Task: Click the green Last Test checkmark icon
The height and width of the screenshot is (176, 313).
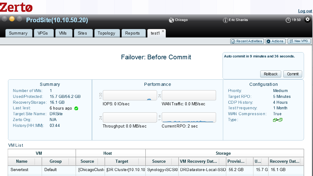Action: click(x=76, y=108)
